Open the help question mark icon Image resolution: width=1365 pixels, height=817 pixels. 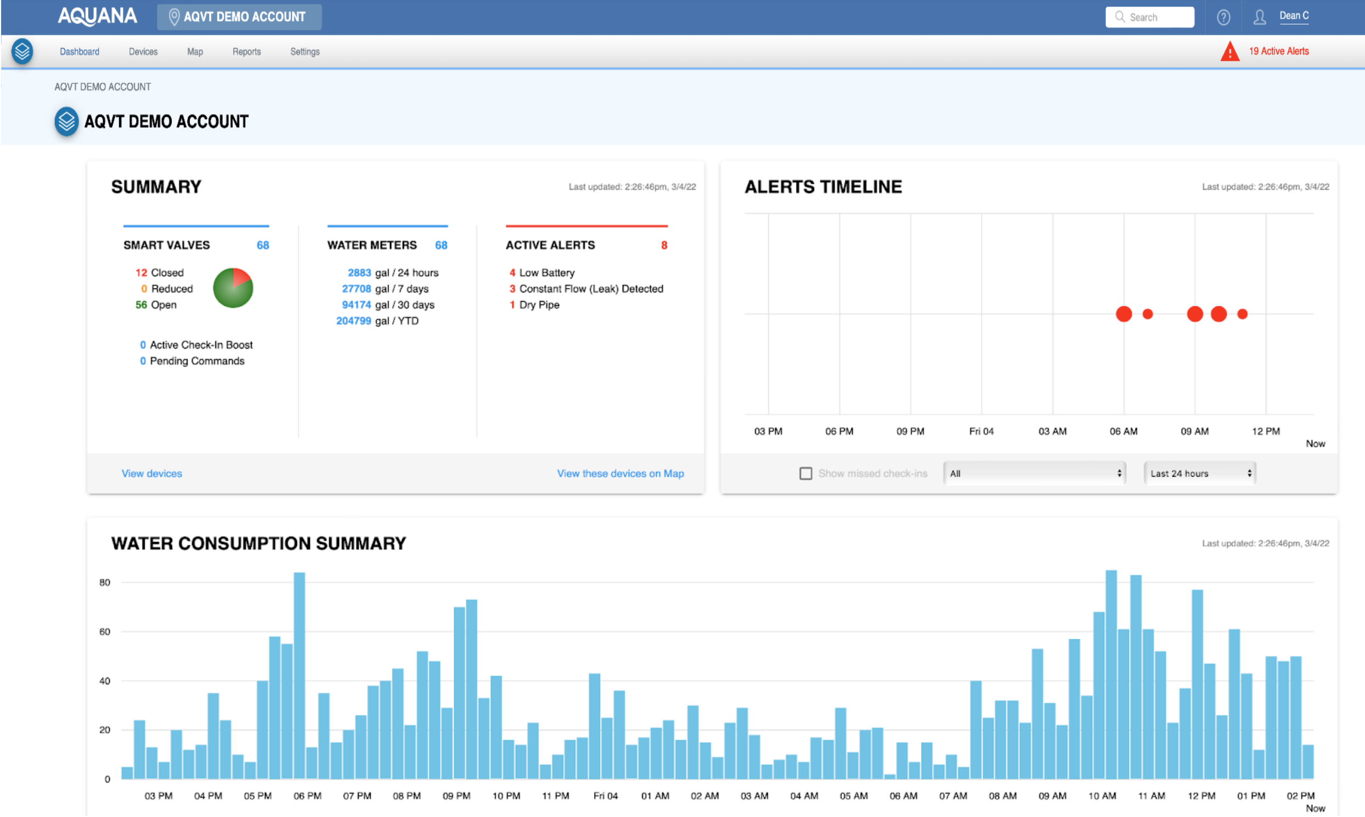(x=1223, y=18)
